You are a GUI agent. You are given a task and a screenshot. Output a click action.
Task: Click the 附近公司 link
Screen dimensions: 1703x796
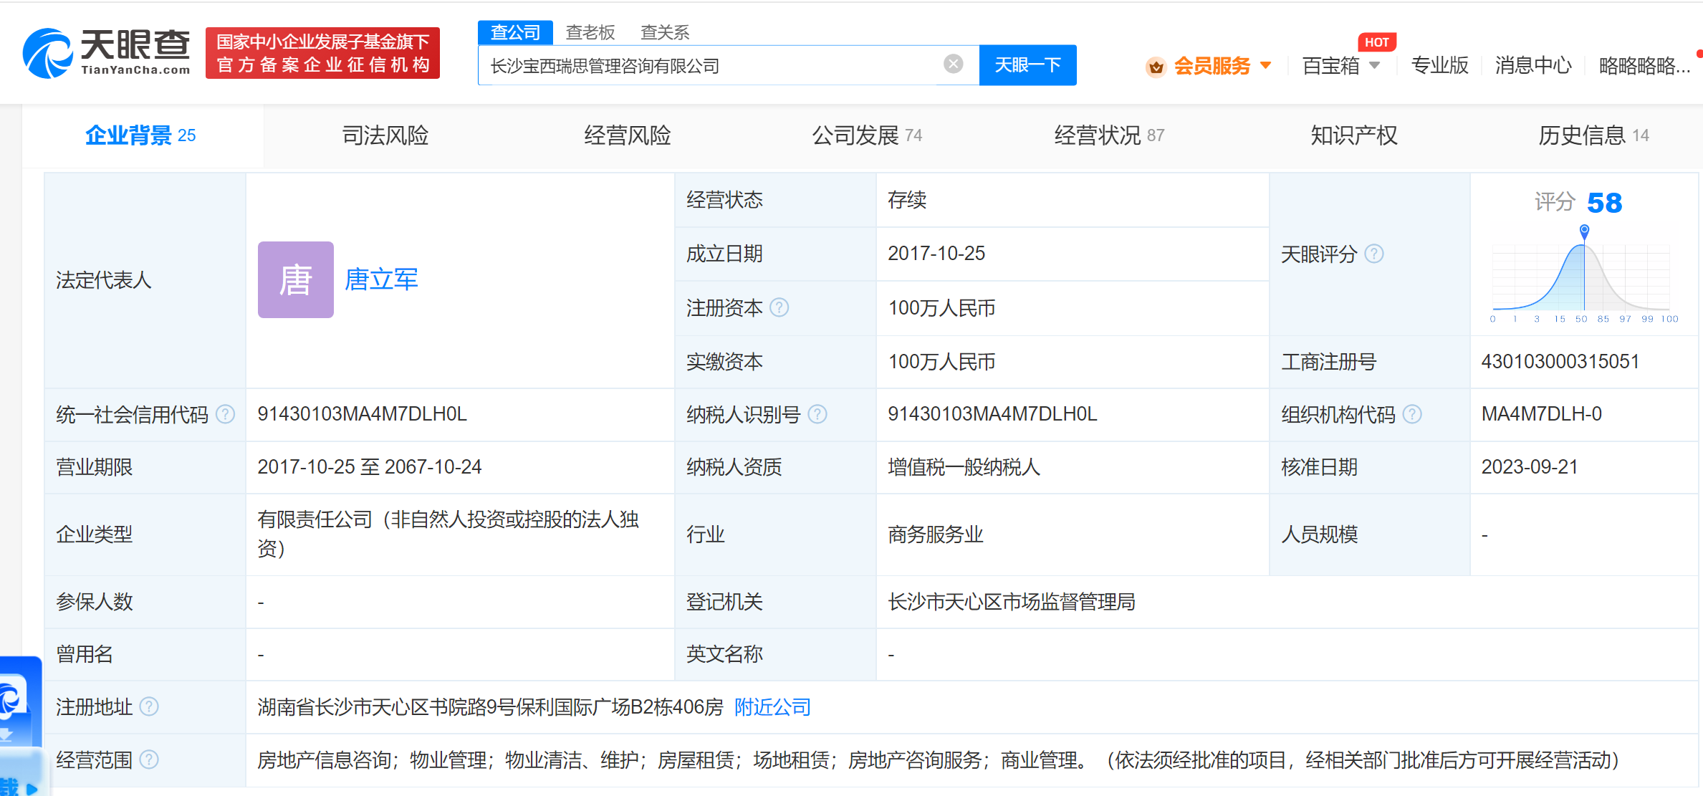tap(772, 707)
